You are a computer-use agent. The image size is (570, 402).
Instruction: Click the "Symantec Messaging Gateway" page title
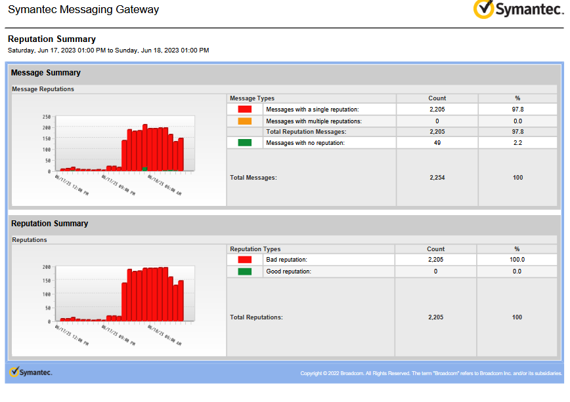(x=83, y=9)
